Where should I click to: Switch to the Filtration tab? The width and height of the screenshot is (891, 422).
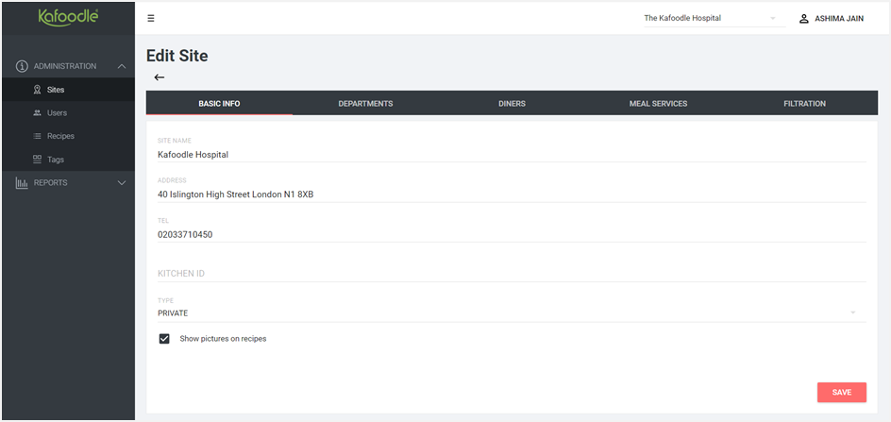(804, 104)
